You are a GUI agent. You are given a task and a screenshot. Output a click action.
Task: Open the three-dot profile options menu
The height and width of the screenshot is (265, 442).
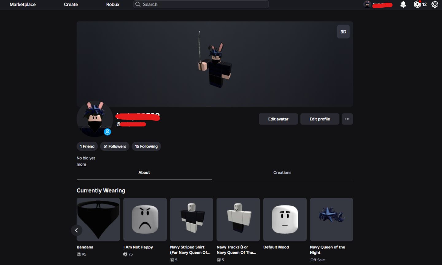pyautogui.click(x=347, y=119)
